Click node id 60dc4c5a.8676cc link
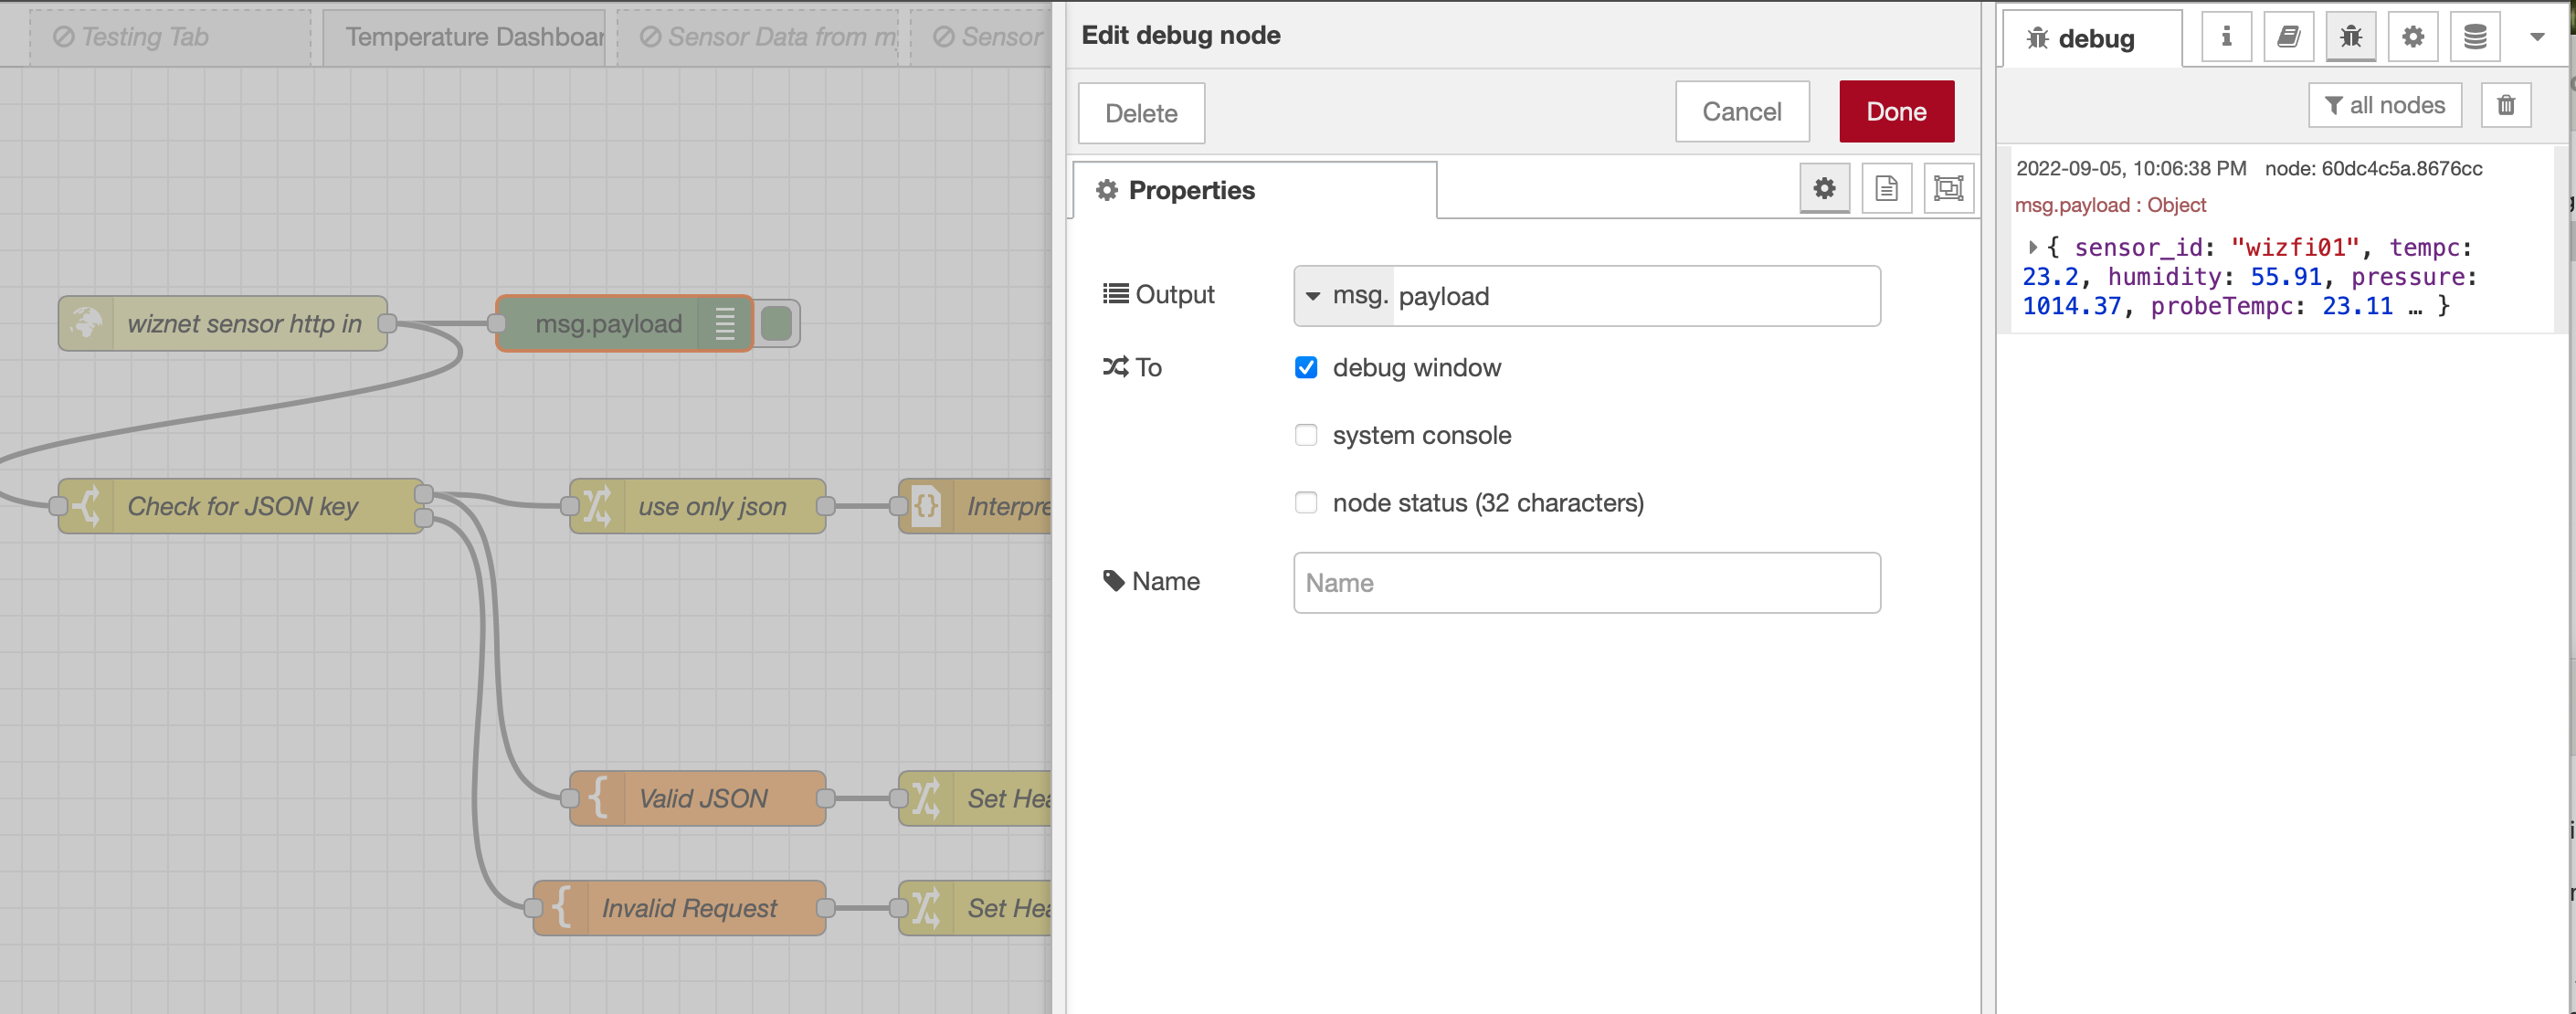The width and height of the screenshot is (2576, 1014). click(2373, 168)
